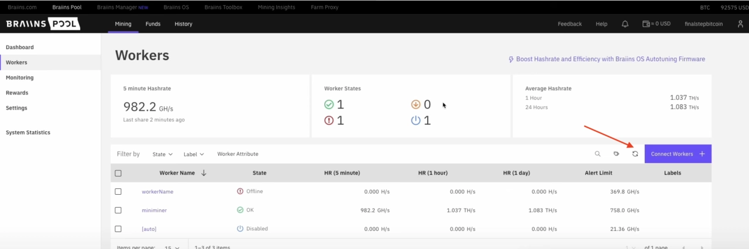Open the finalstepbitcoin account name
This screenshot has height=249, width=749.
point(703,24)
